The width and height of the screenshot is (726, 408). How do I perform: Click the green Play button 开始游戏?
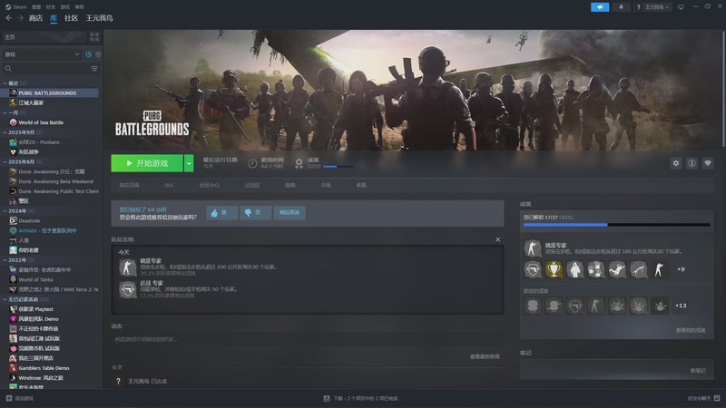click(x=147, y=163)
